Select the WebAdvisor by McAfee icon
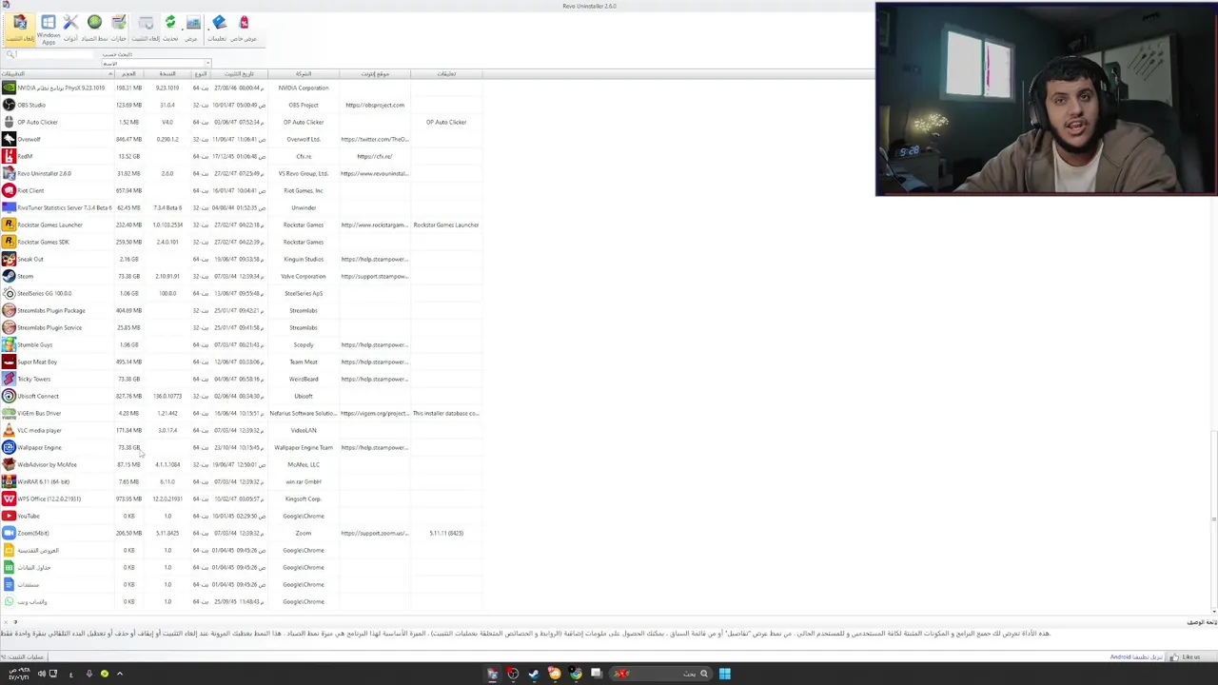 (9, 464)
